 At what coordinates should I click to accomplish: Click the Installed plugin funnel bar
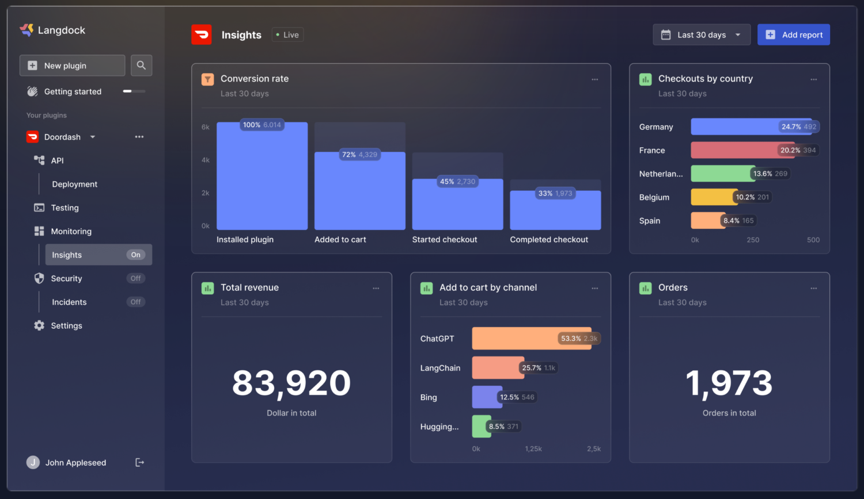point(262,176)
